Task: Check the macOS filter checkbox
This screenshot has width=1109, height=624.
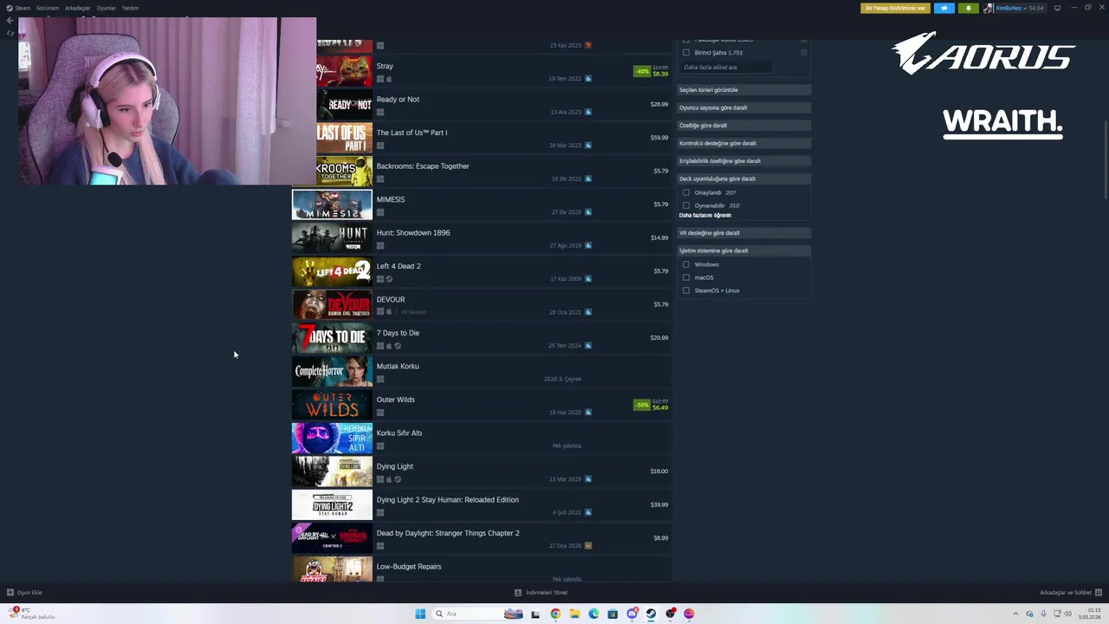Action: [x=686, y=277]
